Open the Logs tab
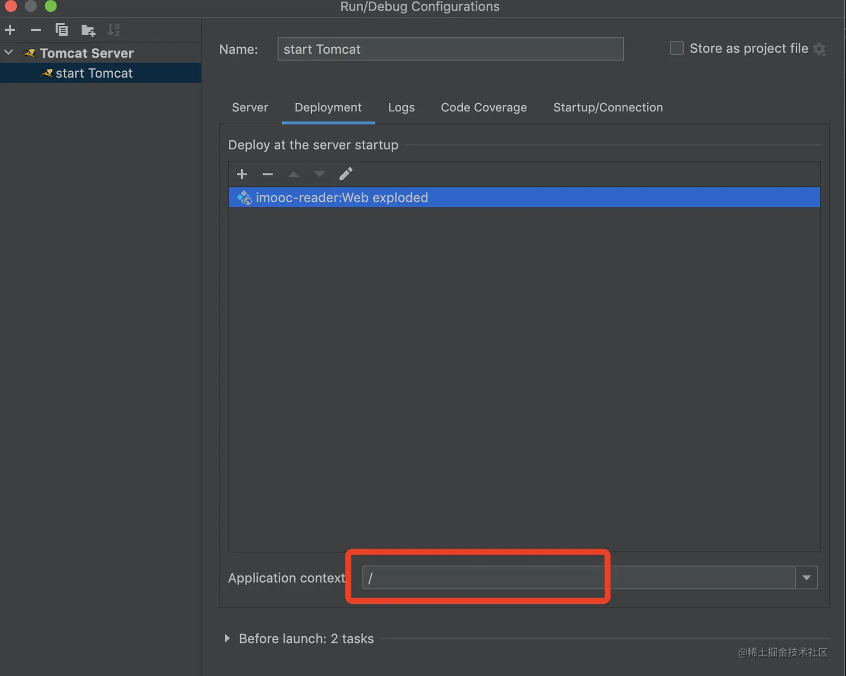Viewport: 846px width, 676px height. coord(401,107)
